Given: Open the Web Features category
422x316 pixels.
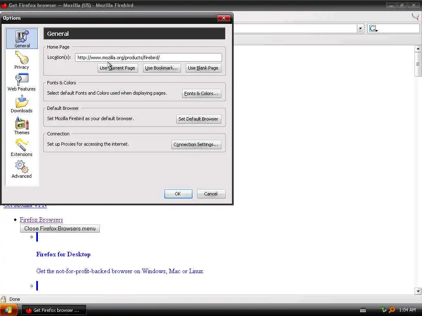Looking at the screenshot, I should 21,82.
